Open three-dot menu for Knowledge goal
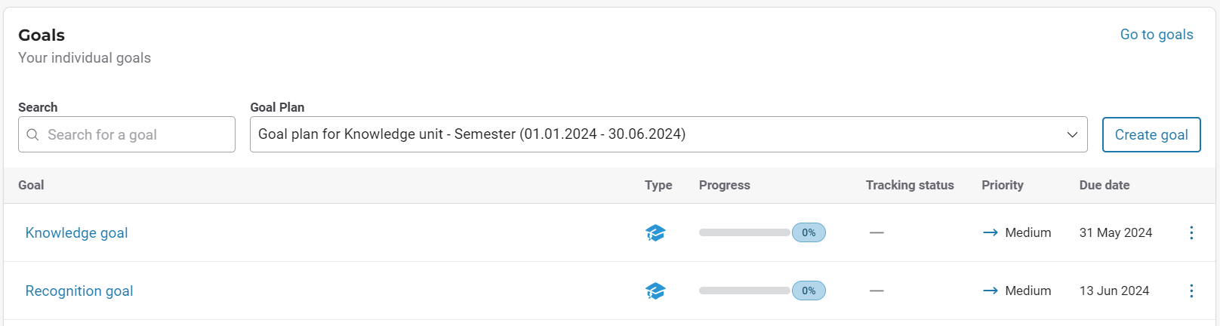The width and height of the screenshot is (1220, 326). pos(1191,233)
